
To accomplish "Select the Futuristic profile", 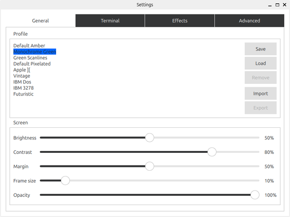I will tap(24, 94).
